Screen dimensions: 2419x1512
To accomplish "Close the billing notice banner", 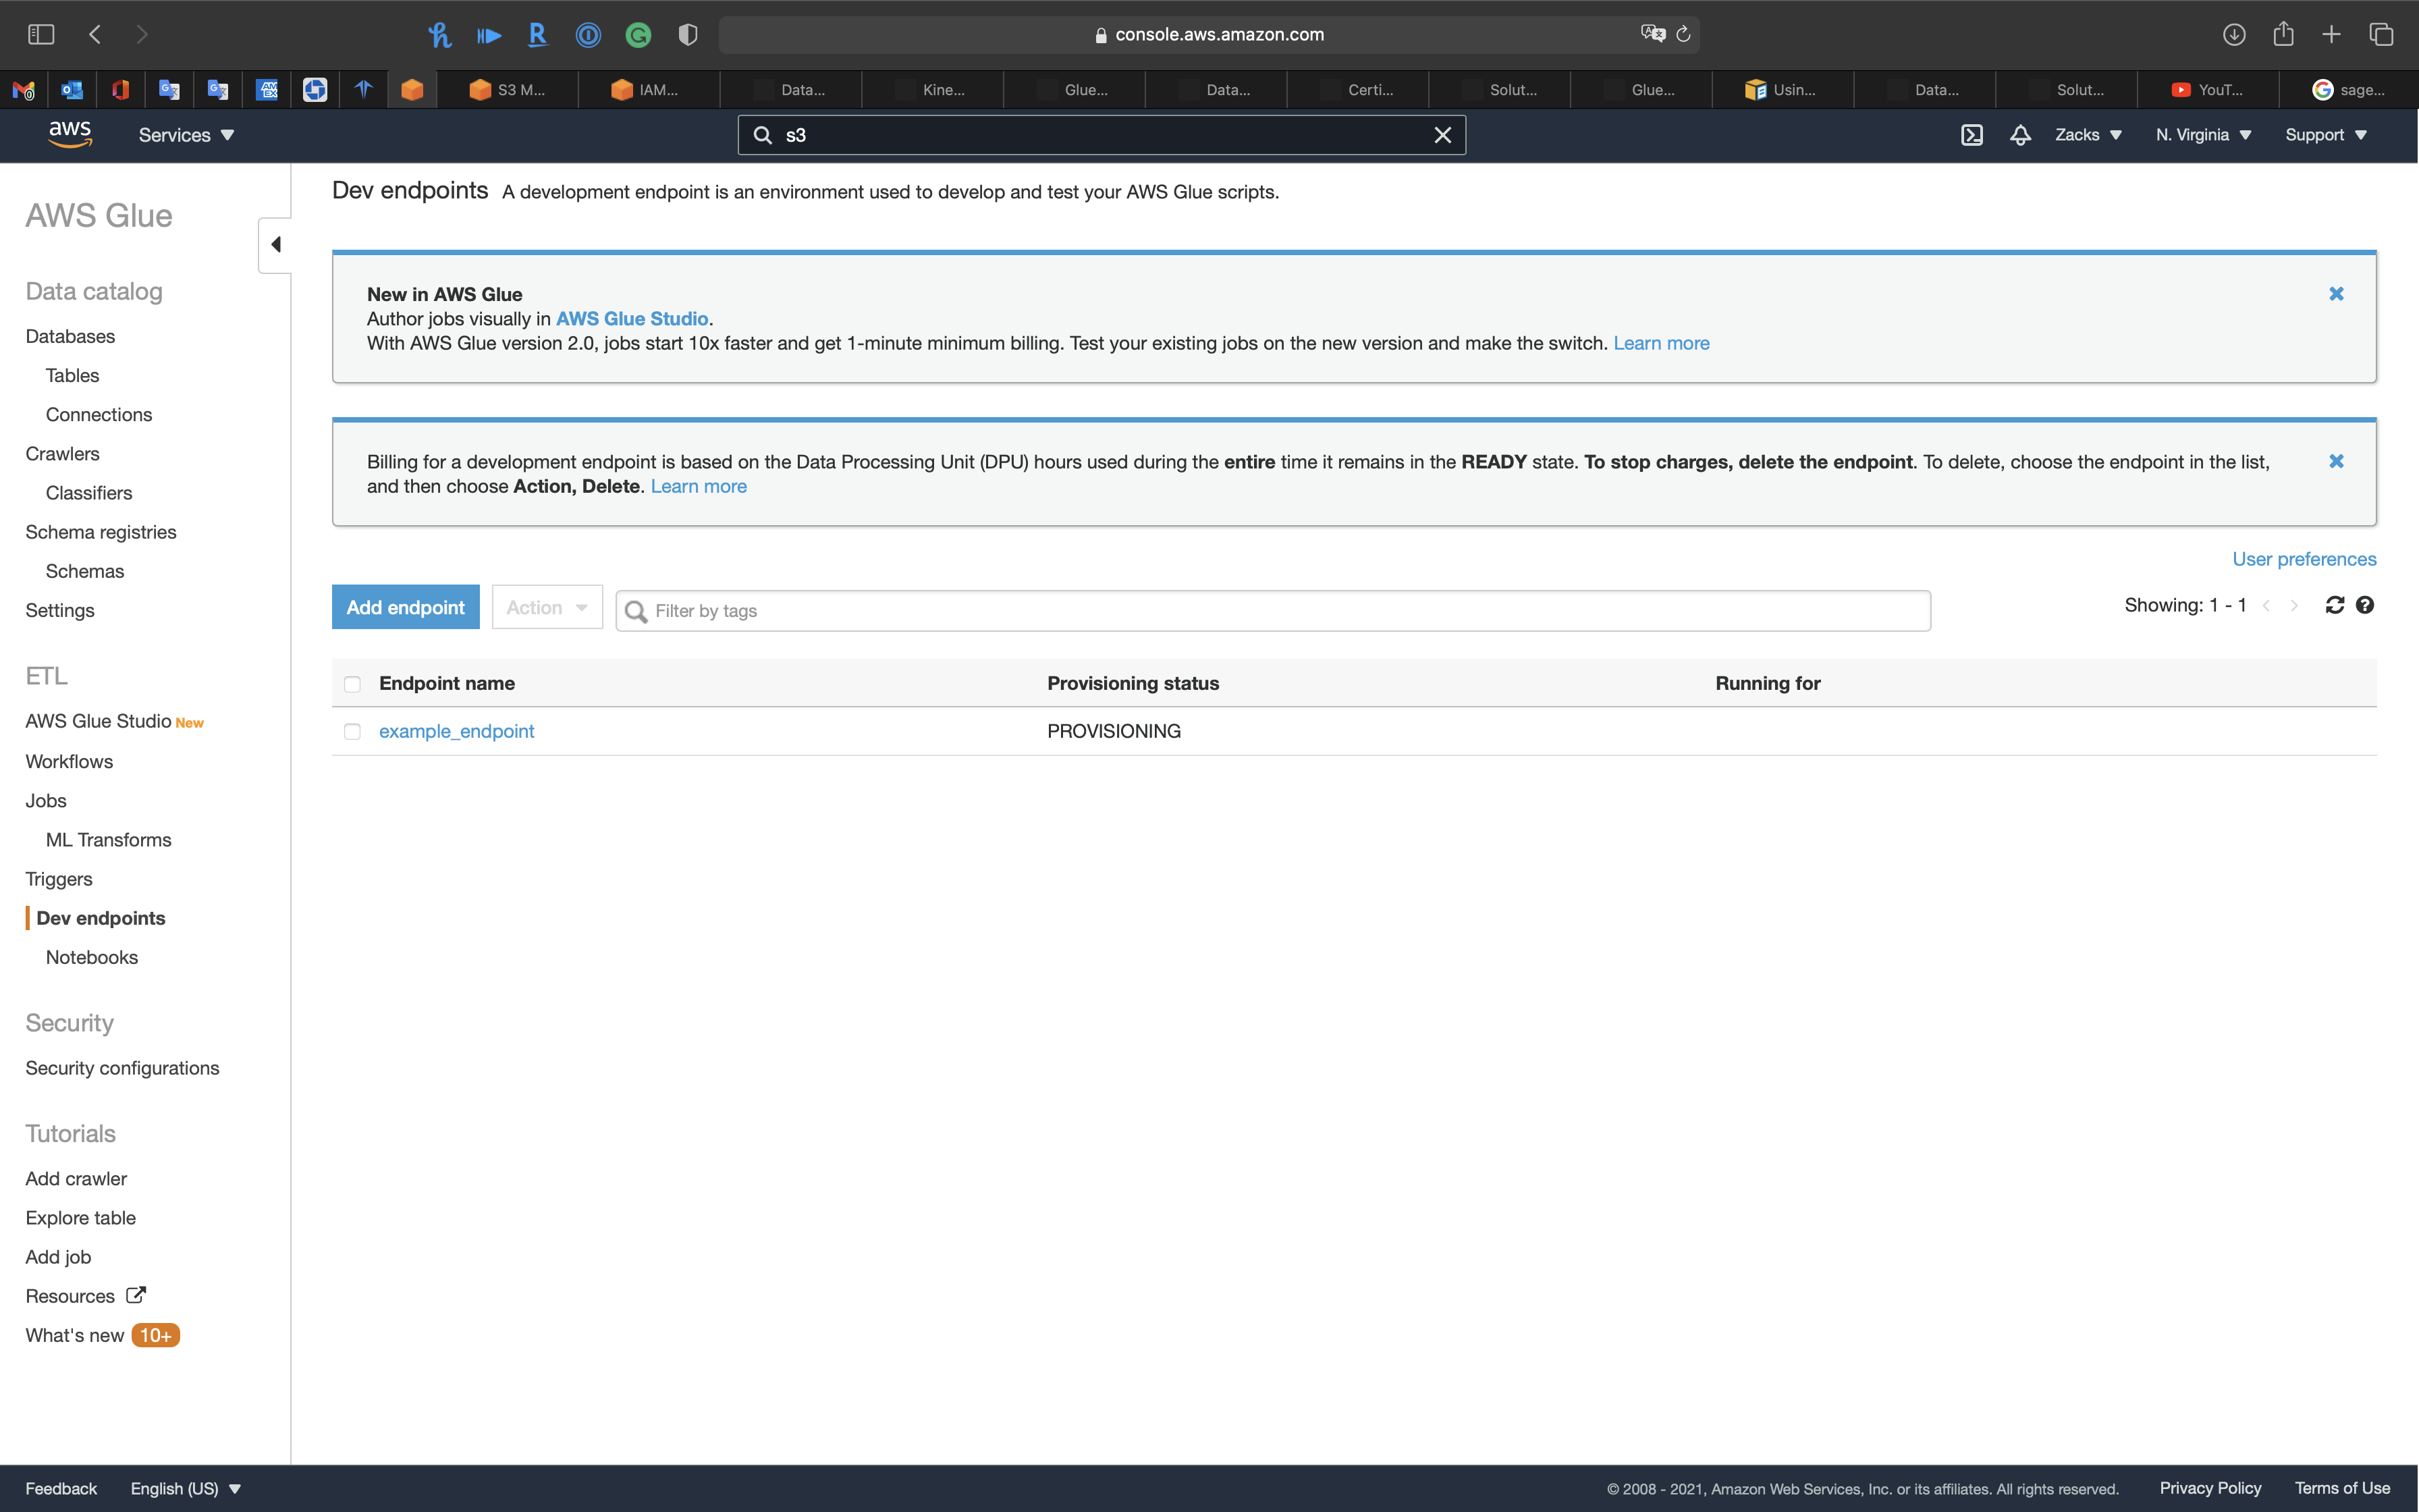I will [x=2336, y=461].
